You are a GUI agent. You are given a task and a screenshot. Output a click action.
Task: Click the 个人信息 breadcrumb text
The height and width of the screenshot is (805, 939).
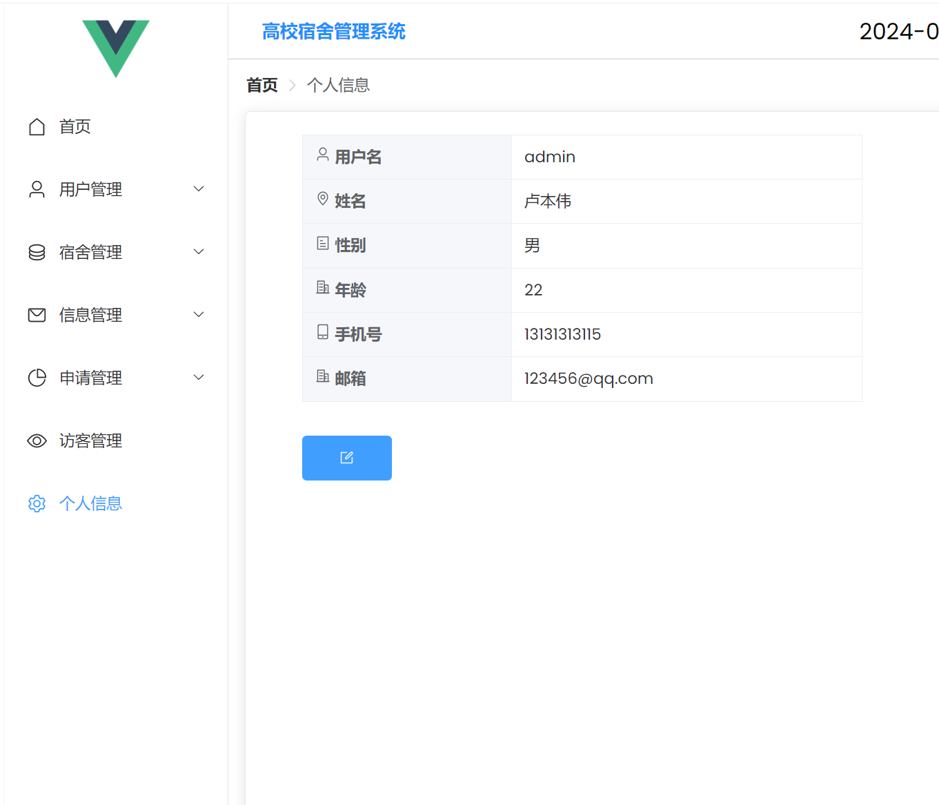pos(338,86)
